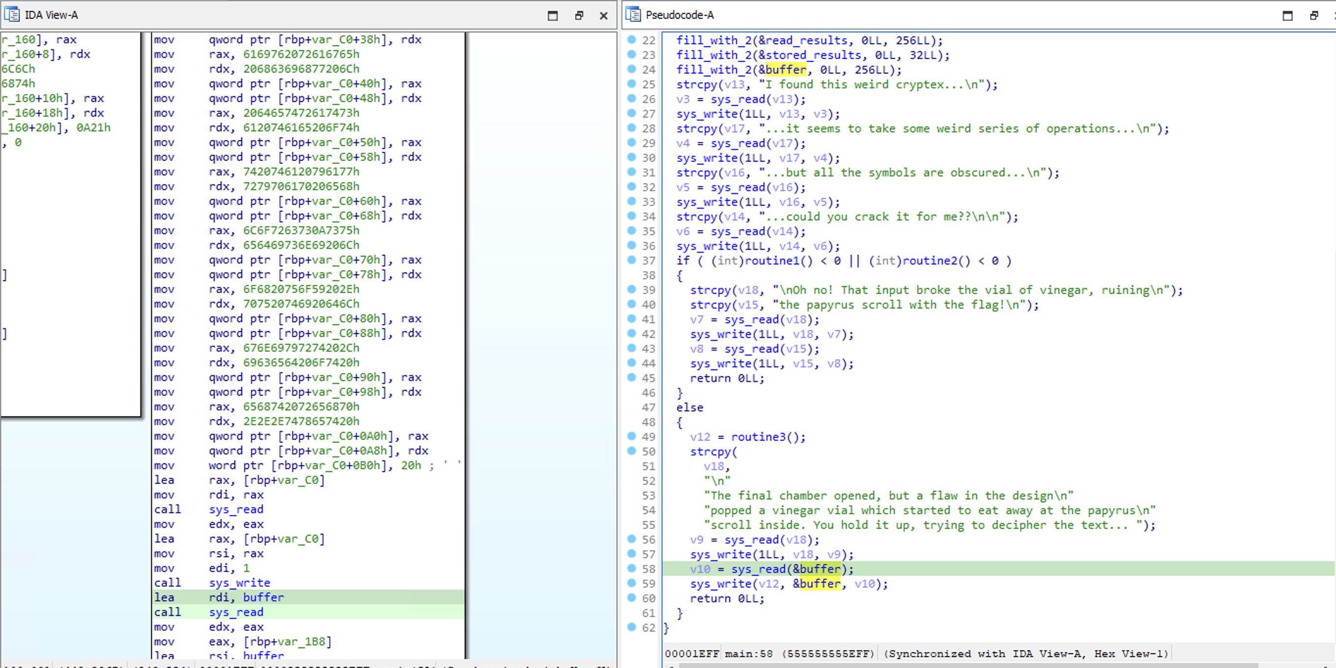Click line number 38 in pseudocode gutter
Viewport: 1336px width, 668px height.
click(648, 275)
